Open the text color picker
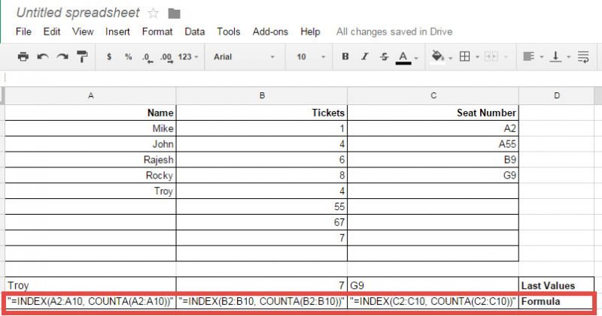Screen dimensions: 602x316 pyautogui.click(x=403, y=58)
